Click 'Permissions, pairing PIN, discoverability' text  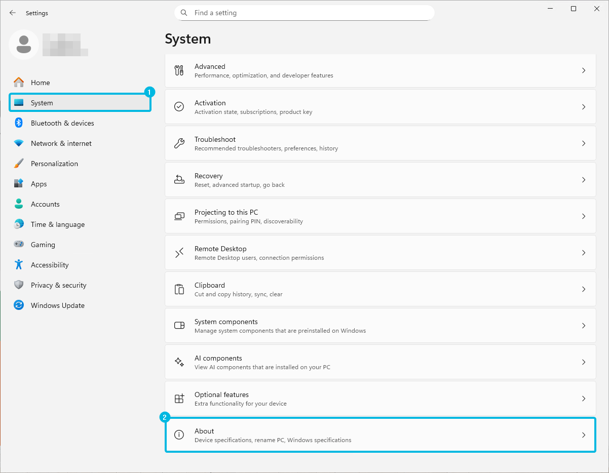point(249,221)
